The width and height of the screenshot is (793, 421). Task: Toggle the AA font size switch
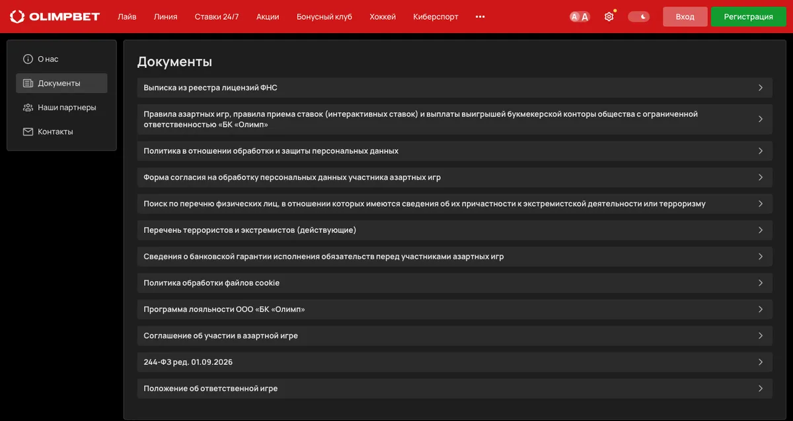coord(580,16)
